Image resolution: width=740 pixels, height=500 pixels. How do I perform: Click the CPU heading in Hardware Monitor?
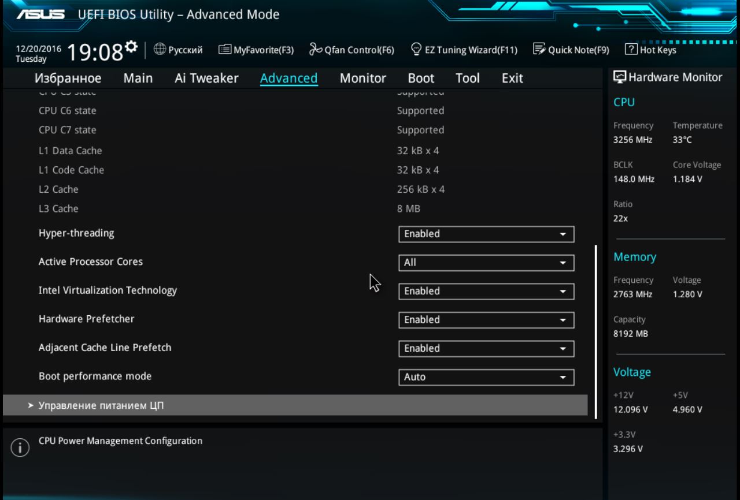pyautogui.click(x=624, y=102)
